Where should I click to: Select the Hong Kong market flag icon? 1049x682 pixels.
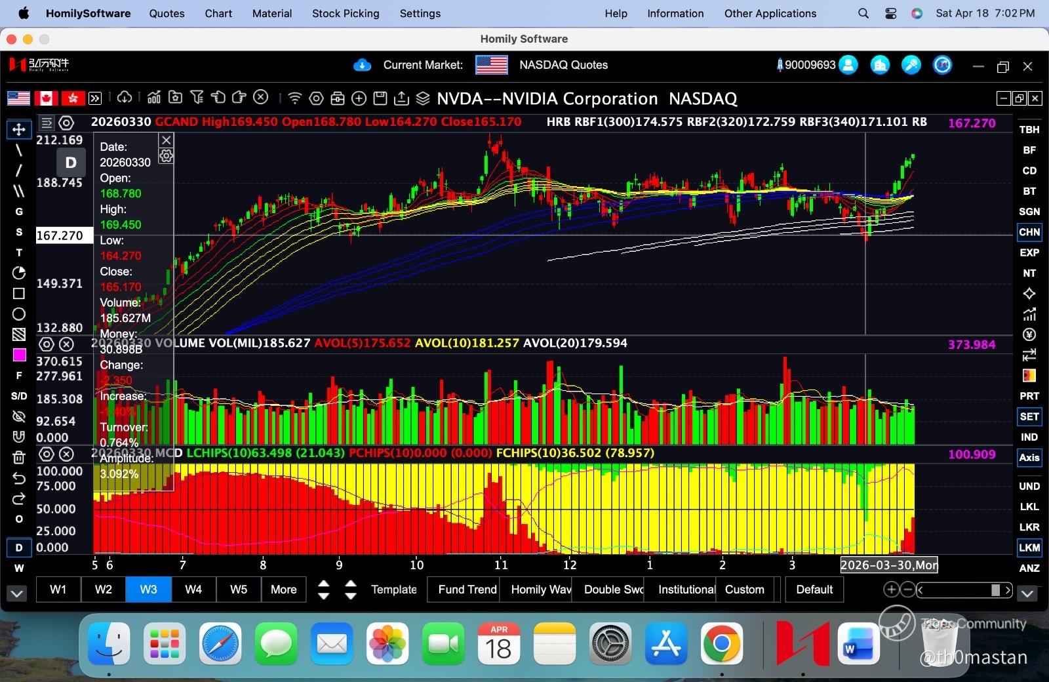pos(73,98)
